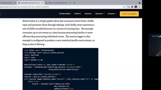161x90 pixels.
Task: Switch to the 'Don't Let Your Data Fail You' tab
Action: coord(58,3)
